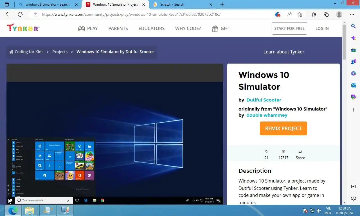View site information lock icon
The width and height of the screenshot is (360, 216).
pos(35,14)
